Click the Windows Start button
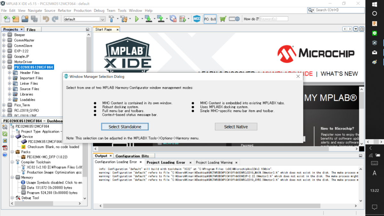Viewport: 384px width, 216px height. (x=375, y=4)
